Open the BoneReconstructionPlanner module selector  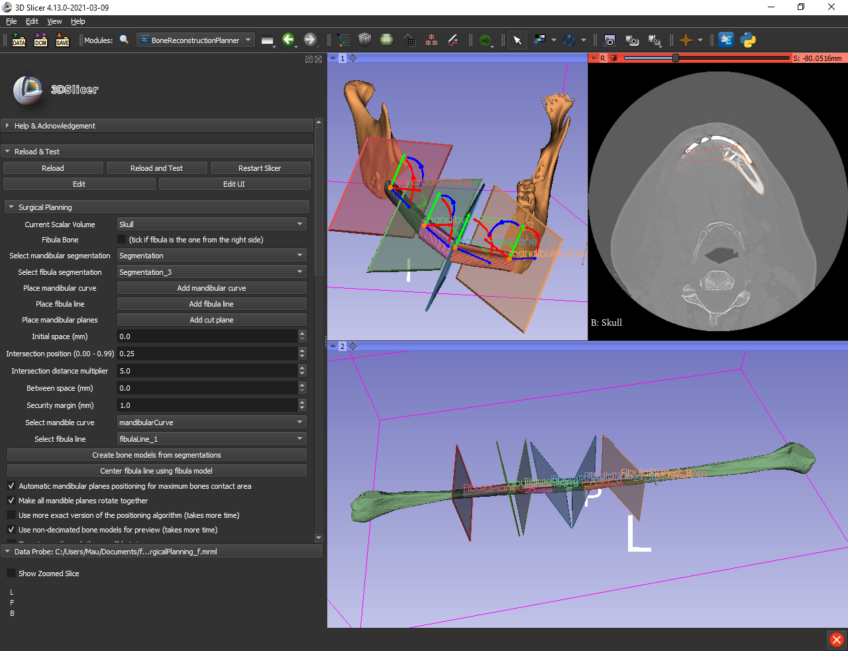tap(195, 40)
